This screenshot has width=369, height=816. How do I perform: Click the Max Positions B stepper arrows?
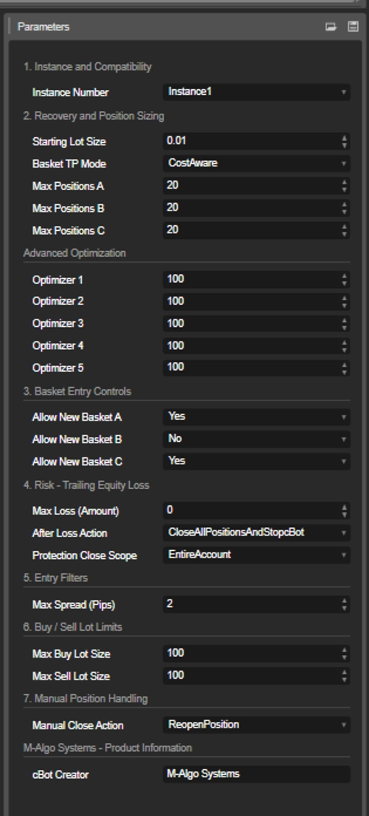pyautogui.click(x=344, y=208)
